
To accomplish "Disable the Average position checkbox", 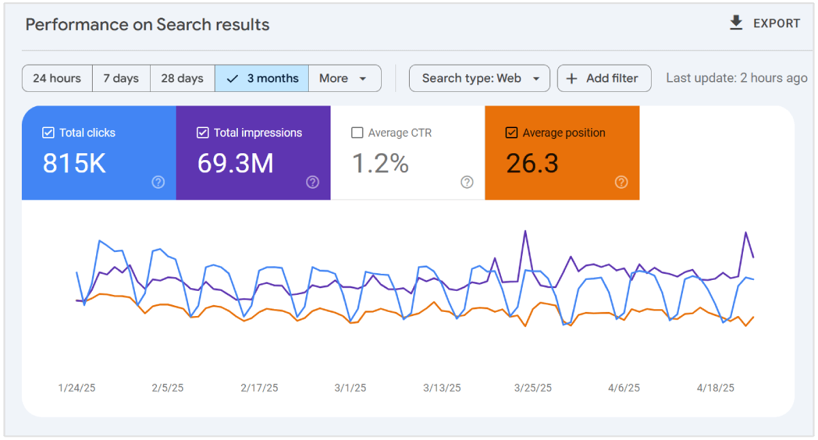I will click(x=511, y=133).
